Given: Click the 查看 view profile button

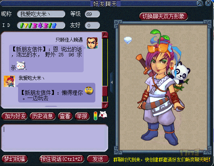Looking at the screenshot, I should click(65, 116).
